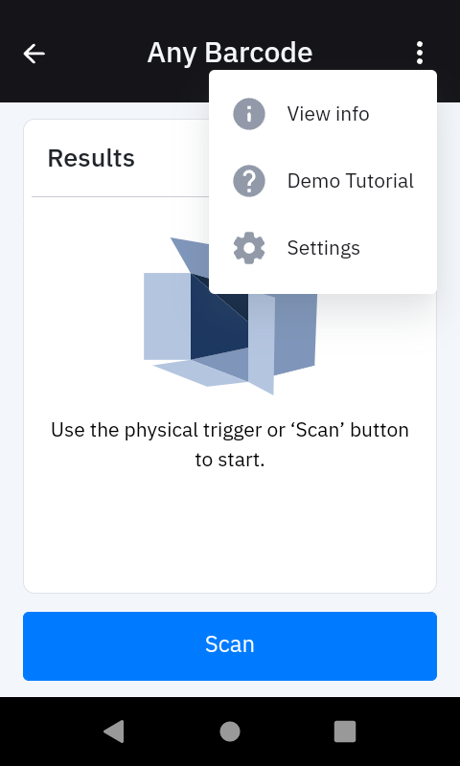Click the physical trigger instruction text
Viewport: 460px width, 766px height.
[x=230, y=444]
